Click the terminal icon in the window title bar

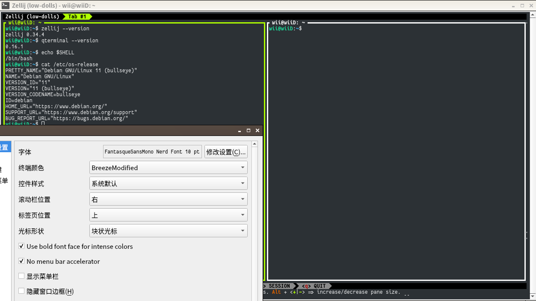[x=5, y=6]
